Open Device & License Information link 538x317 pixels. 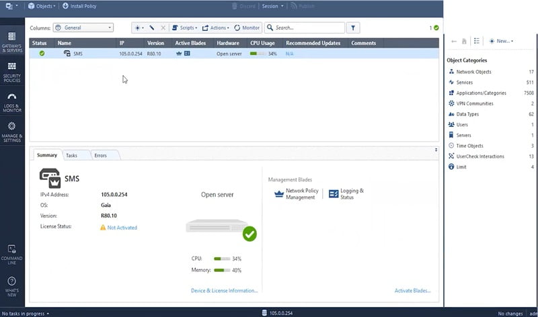(225, 291)
